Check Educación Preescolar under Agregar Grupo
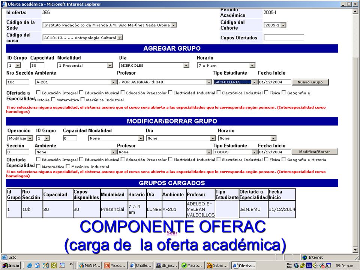Viewport: 360px width, 270px height. coord(123,92)
